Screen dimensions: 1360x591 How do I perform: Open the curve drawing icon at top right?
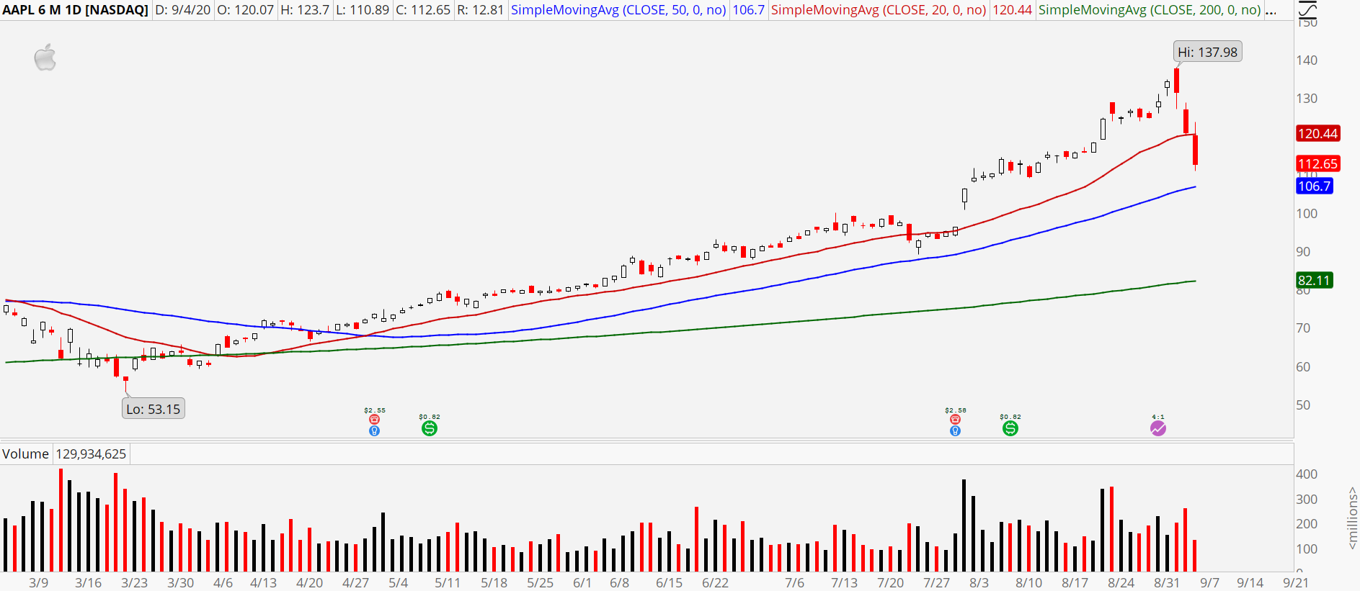1307,9
